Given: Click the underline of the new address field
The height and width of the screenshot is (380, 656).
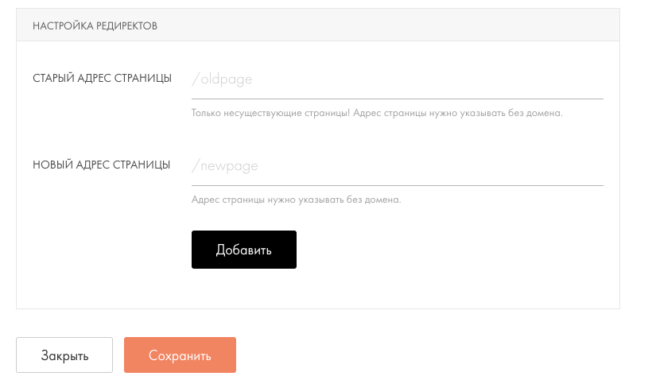Looking at the screenshot, I should 398,185.
